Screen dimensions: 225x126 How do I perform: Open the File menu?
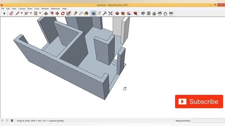[x=2, y=8]
